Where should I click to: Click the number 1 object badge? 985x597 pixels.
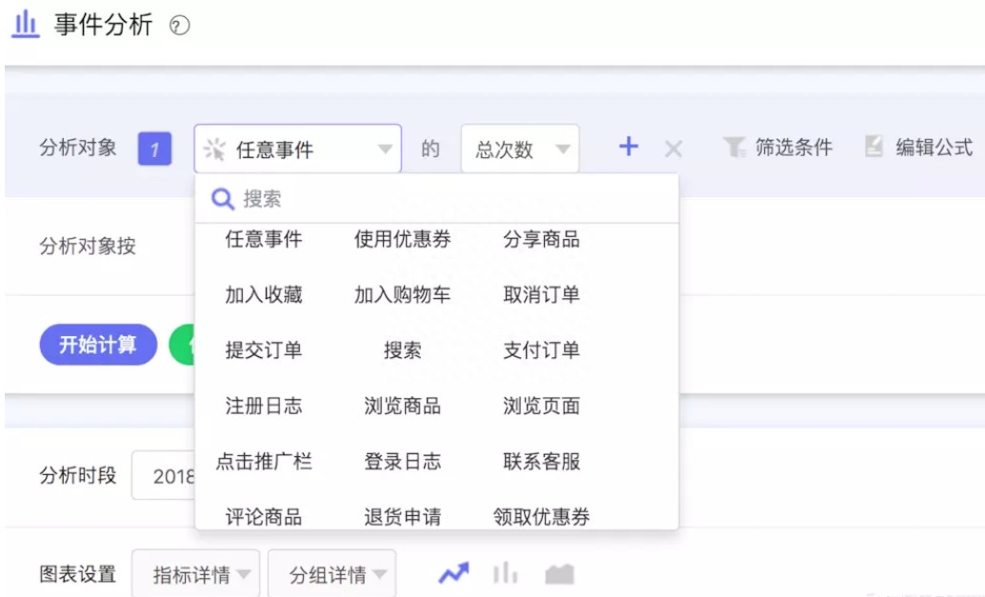[x=154, y=149]
